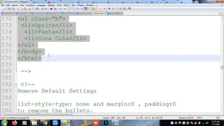The image size is (224, 126).
Task: Open Firefox from the taskbar
Action: pos(14,123)
